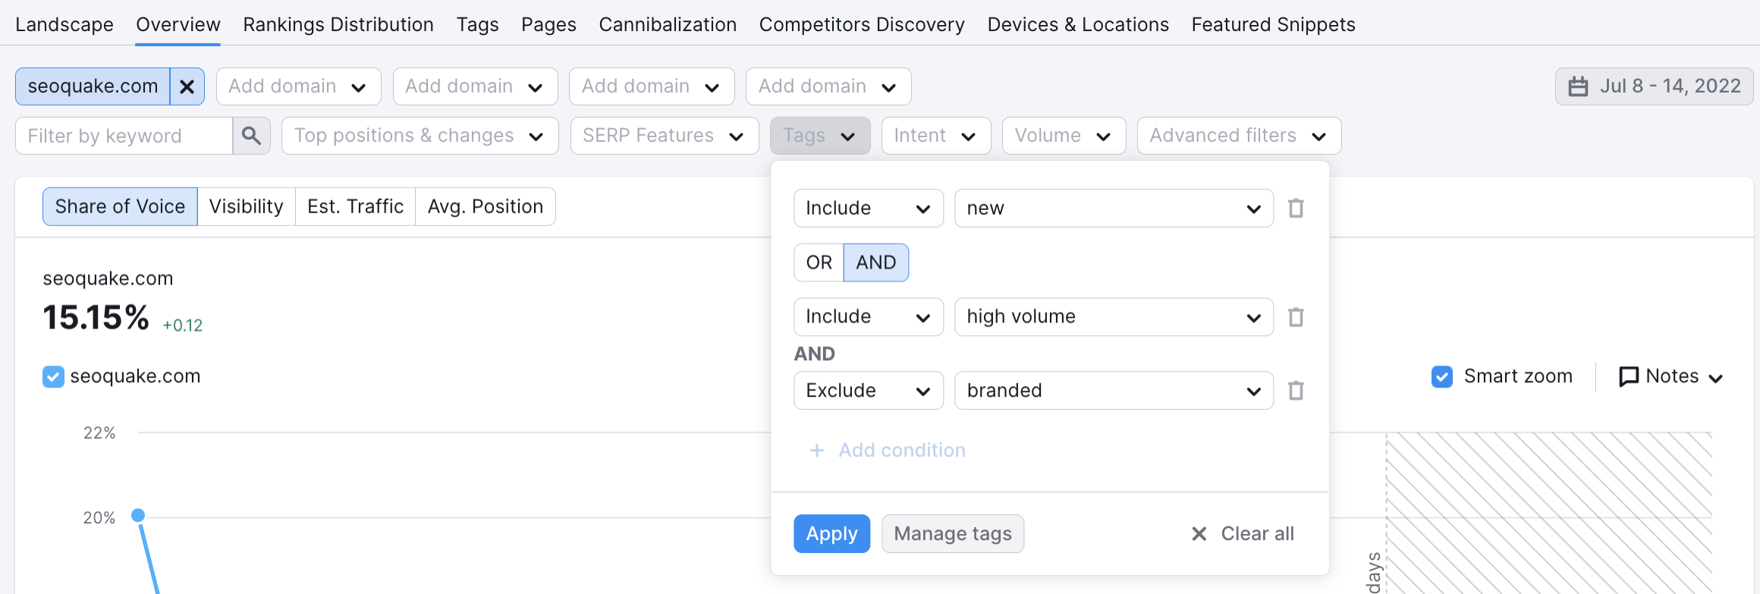1760x594 pixels.
Task: Open the Exclude condition dropdown
Action: (x=869, y=390)
